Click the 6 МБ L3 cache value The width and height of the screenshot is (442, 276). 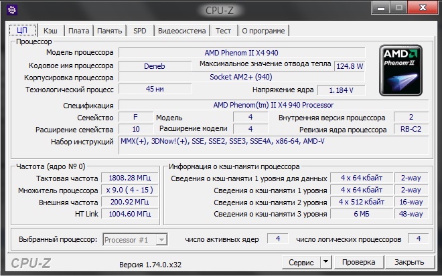[362, 214]
